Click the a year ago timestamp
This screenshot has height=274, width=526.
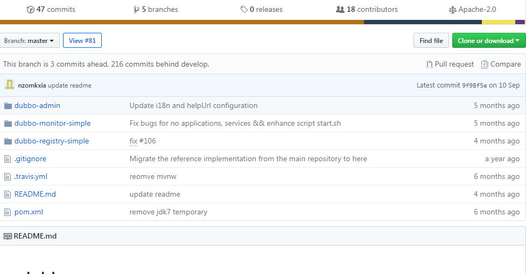pyautogui.click(x=502, y=159)
